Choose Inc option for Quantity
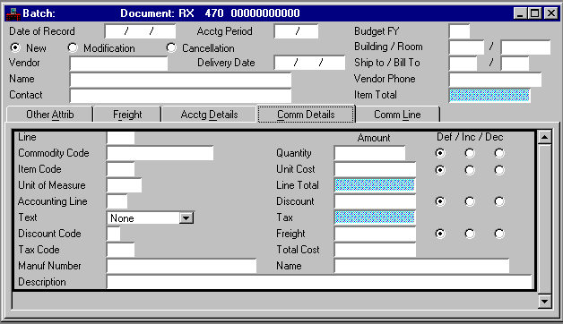Viewport: 563px width, 324px height. (x=470, y=153)
